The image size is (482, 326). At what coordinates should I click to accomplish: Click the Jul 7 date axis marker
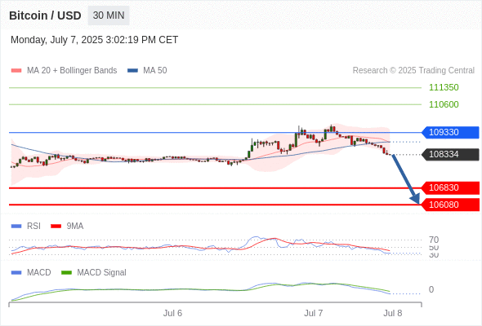pyautogui.click(x=313, y=313)
